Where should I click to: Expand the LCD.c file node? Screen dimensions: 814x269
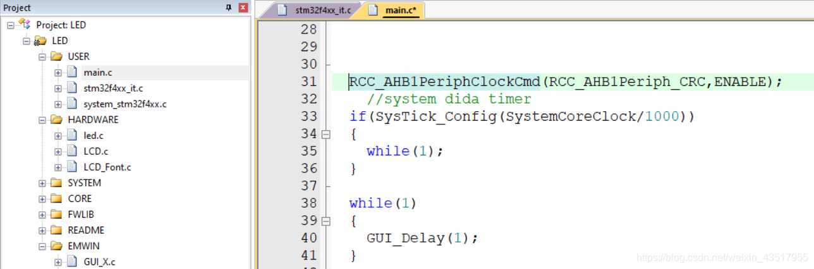click(x=58, y=151)
